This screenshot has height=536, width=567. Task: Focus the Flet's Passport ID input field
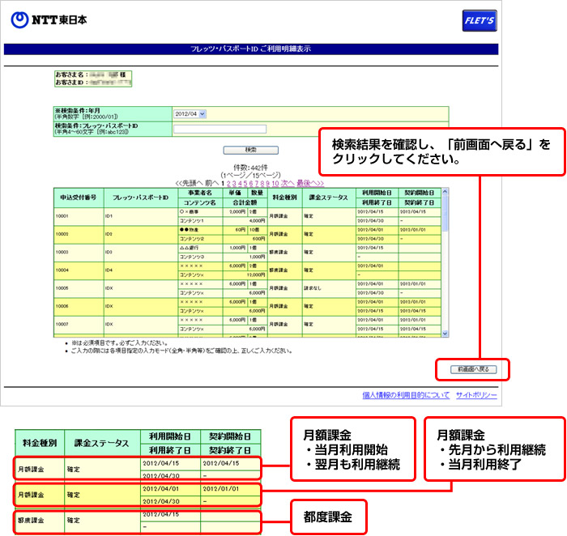point(220,128)
